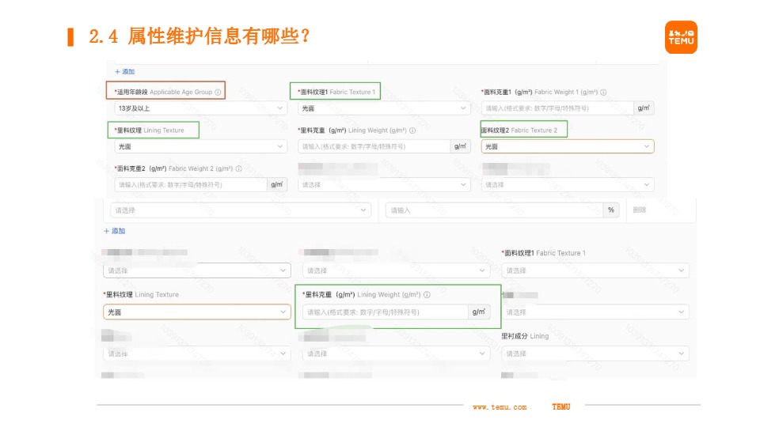The height and width of the screenshot is (427, 760).
Task: Click the 删除 delete link
Action: (x=640, y=210)
